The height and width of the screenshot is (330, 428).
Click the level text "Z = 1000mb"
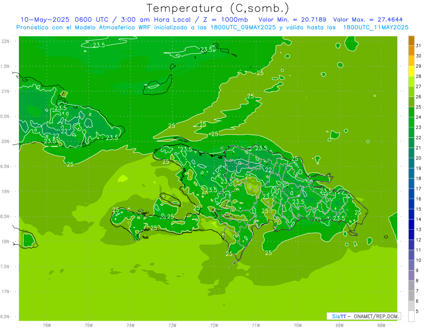[x=225, y=20]
